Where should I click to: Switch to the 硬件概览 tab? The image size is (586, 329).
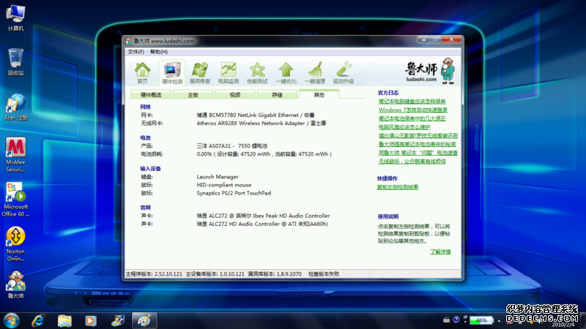pos(151,95)
